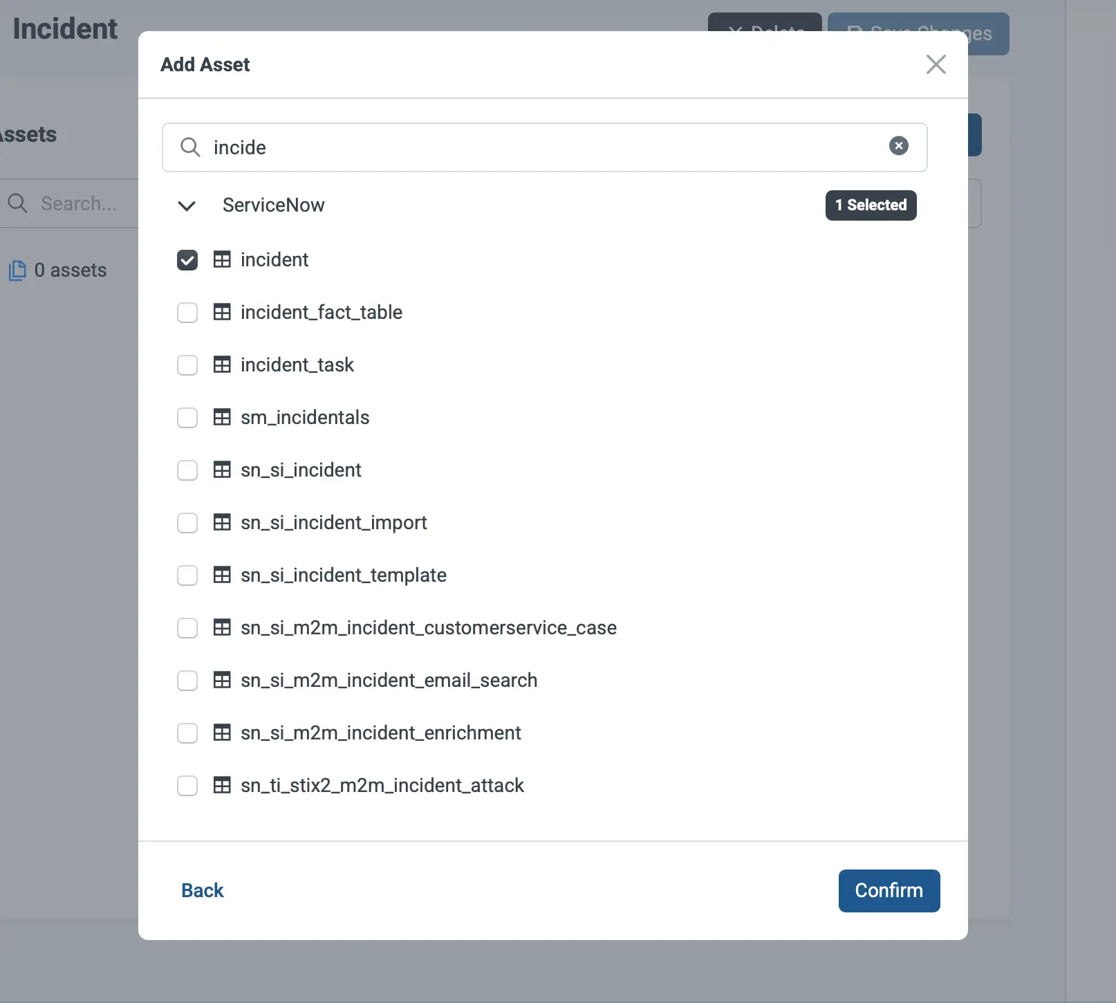Collapse the ServiceNow group chevron
The width and height of the screenshot is (1116, 1003).
(187, 205)
